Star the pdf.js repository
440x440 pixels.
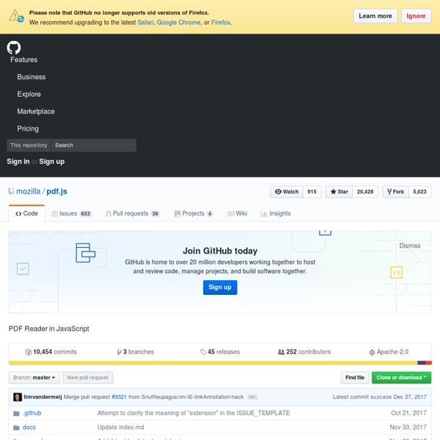pos(339,191)
